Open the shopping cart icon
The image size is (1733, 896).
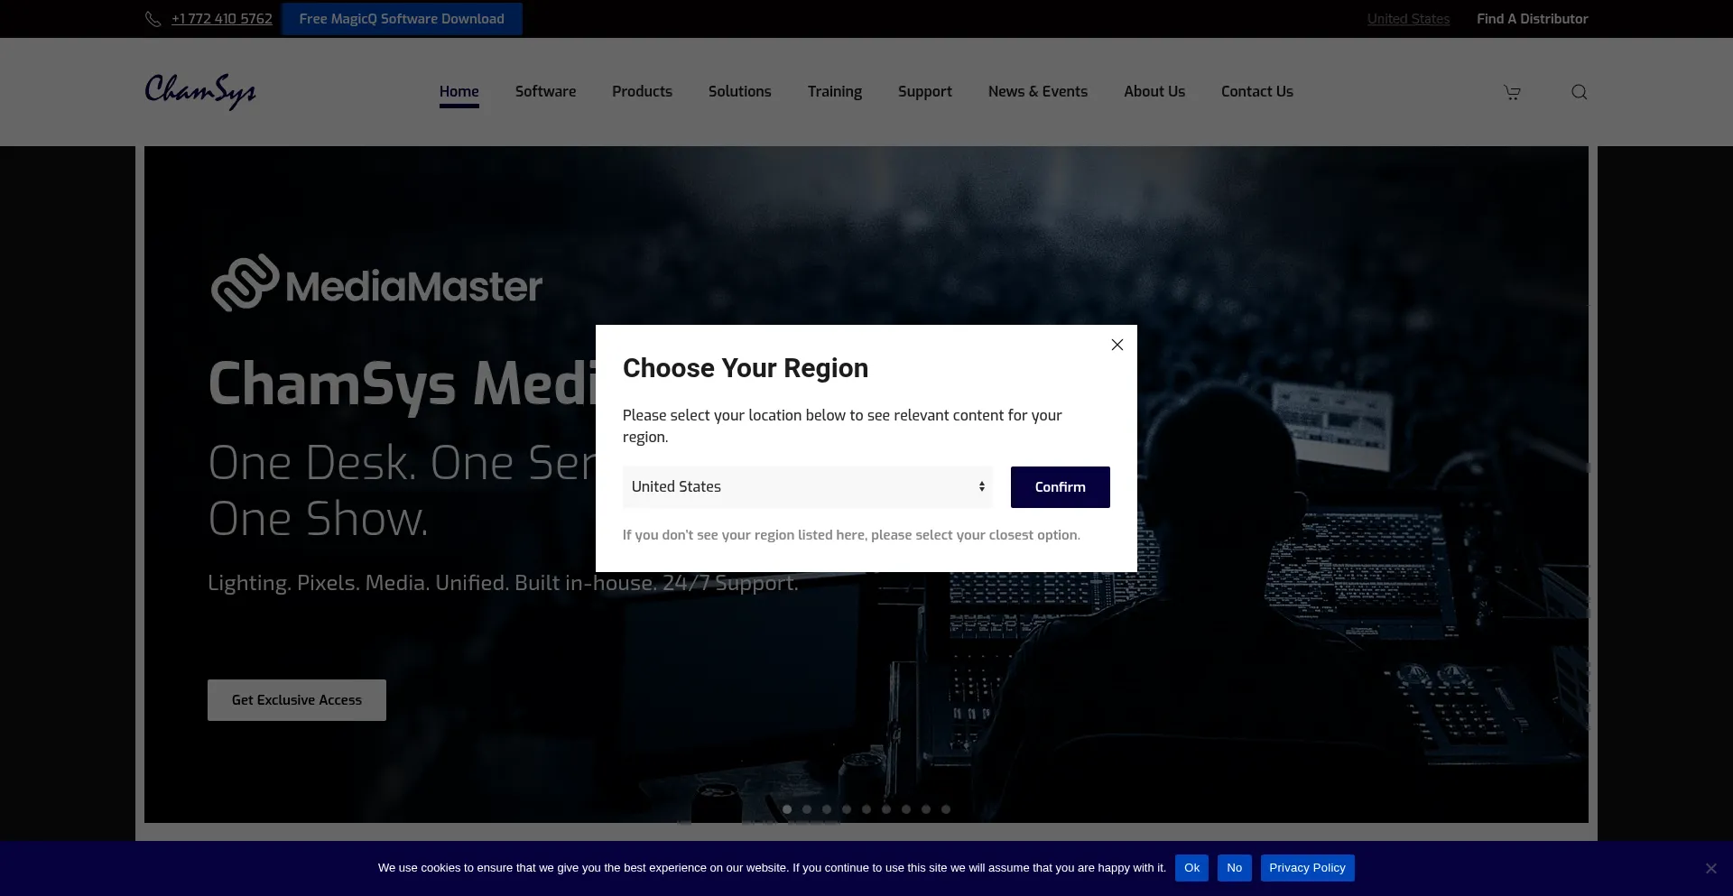tap(1512, 92)
